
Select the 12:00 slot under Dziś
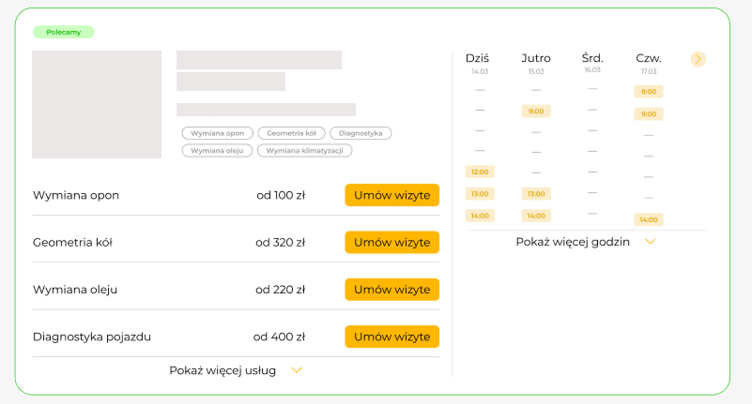480,172
